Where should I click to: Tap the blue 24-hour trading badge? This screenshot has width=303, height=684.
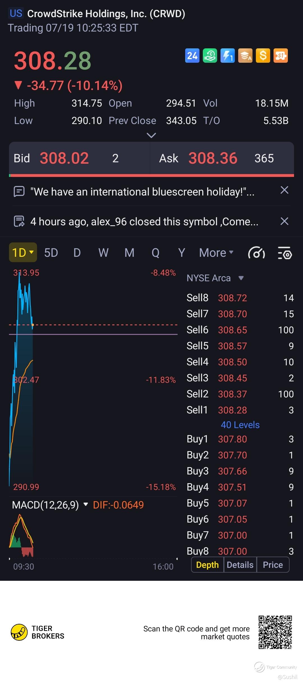click(x=192, y=56)
